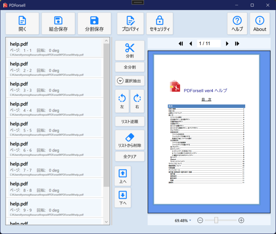Click the 結合保存 merge save button

click(x=58, y=23)
